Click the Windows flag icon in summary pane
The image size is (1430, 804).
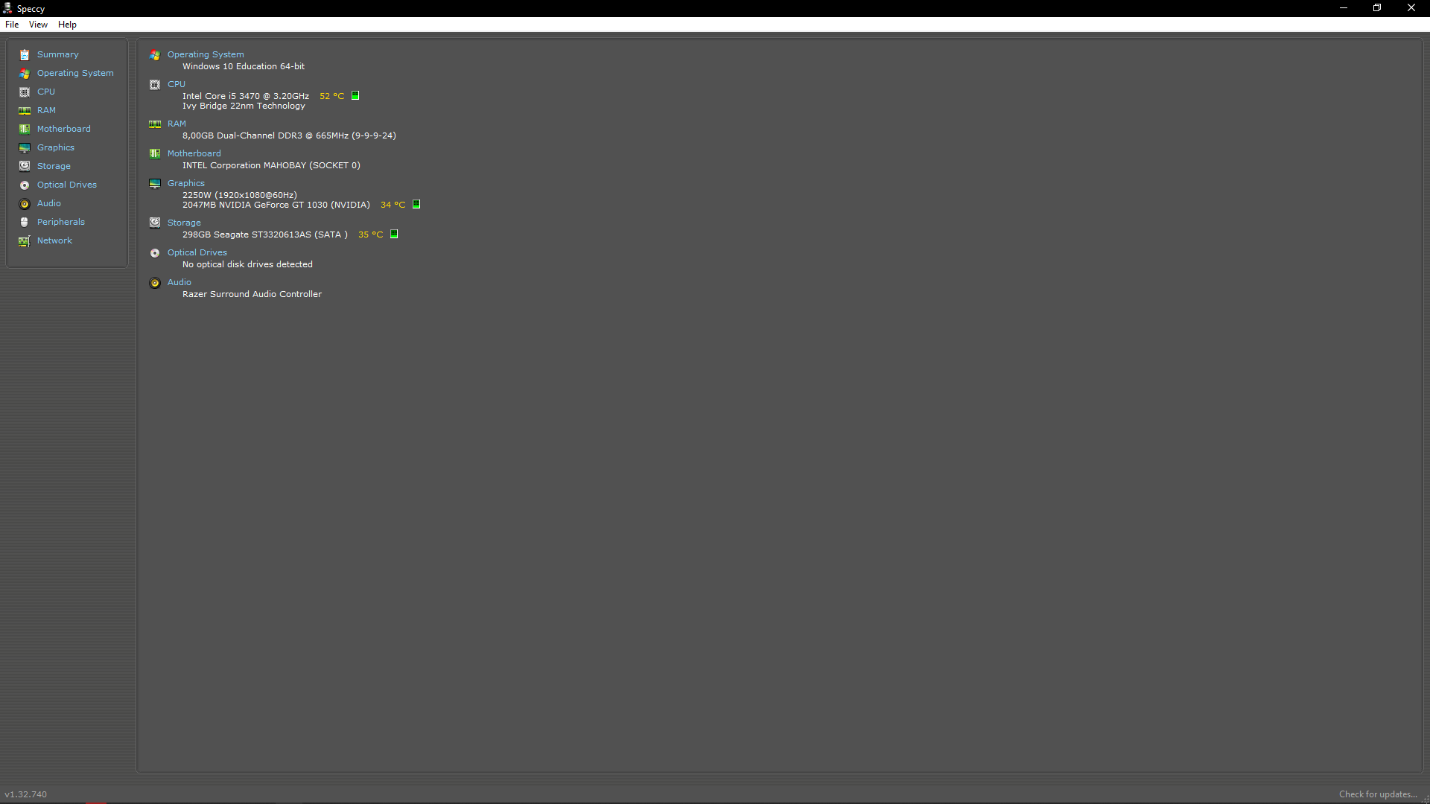click(155, 55)
